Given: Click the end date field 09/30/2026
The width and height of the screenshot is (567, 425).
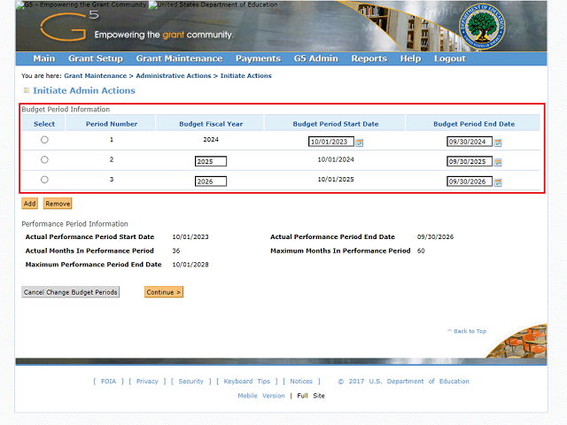Looking at the screenshot, I should [x=470, y=182].
